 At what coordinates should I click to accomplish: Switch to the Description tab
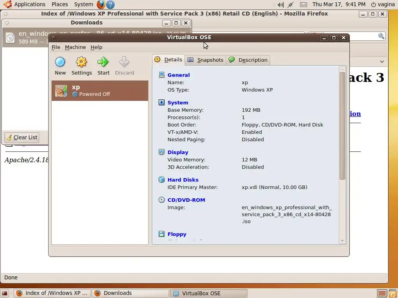pos(248,60)
